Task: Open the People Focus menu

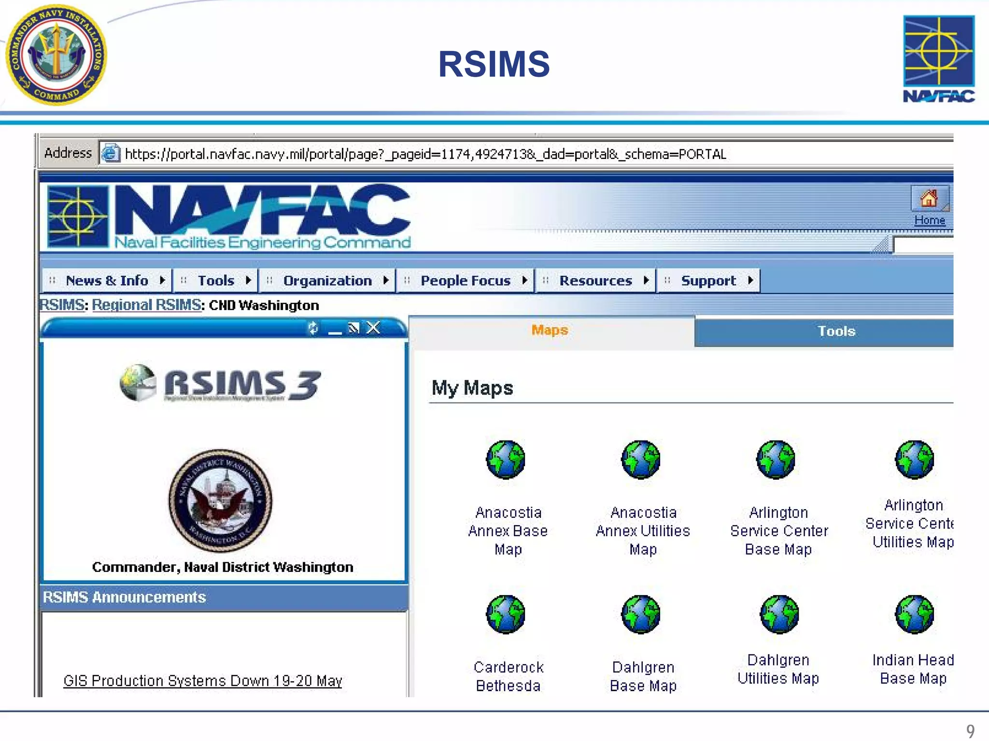Action: point(466,281)
